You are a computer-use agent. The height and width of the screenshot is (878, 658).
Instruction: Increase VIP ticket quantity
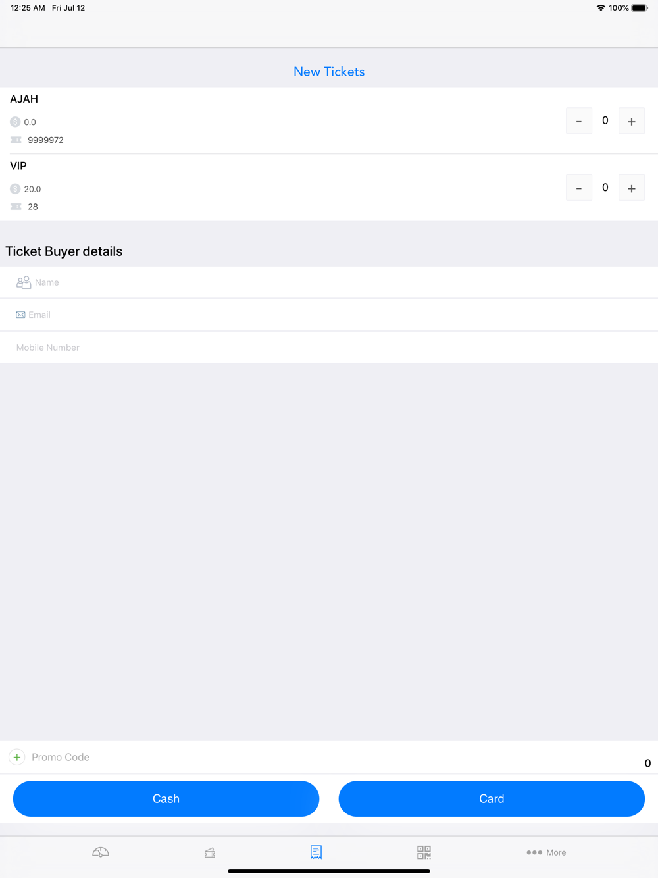(632, 188)
